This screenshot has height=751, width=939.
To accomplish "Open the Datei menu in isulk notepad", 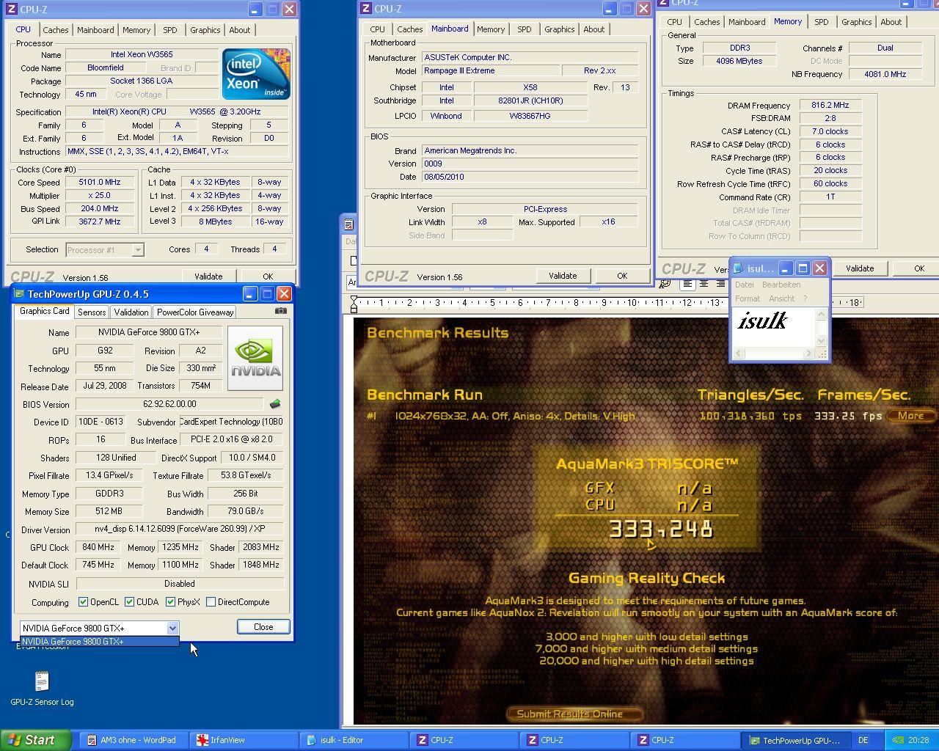I will (744, 285).
